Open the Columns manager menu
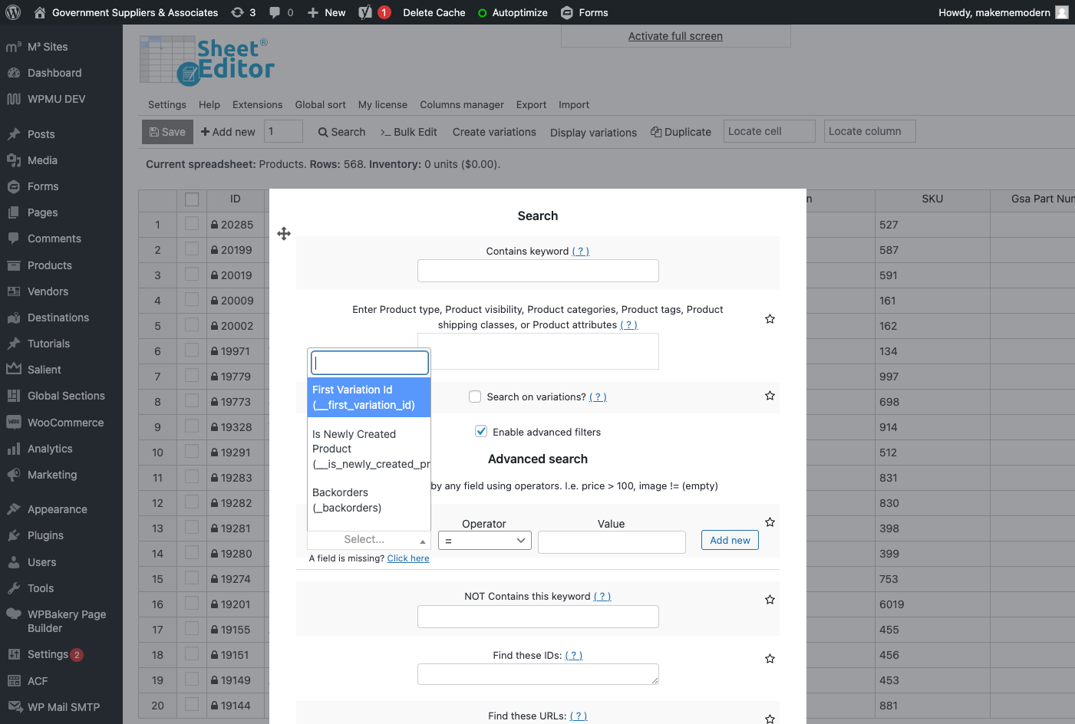Image resolution: width=1075 pixels, height=724 pixels. pos(462,105)
